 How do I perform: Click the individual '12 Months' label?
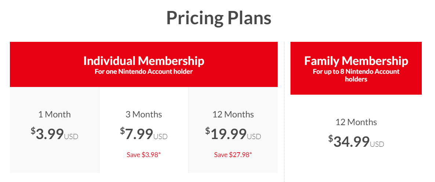pos(233,114)
